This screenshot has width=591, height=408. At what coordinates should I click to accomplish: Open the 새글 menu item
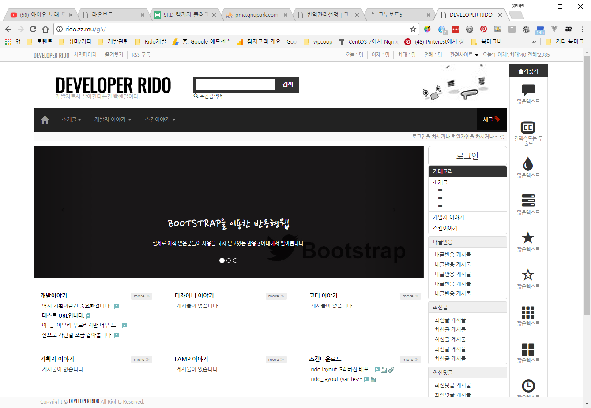(491, 119)
